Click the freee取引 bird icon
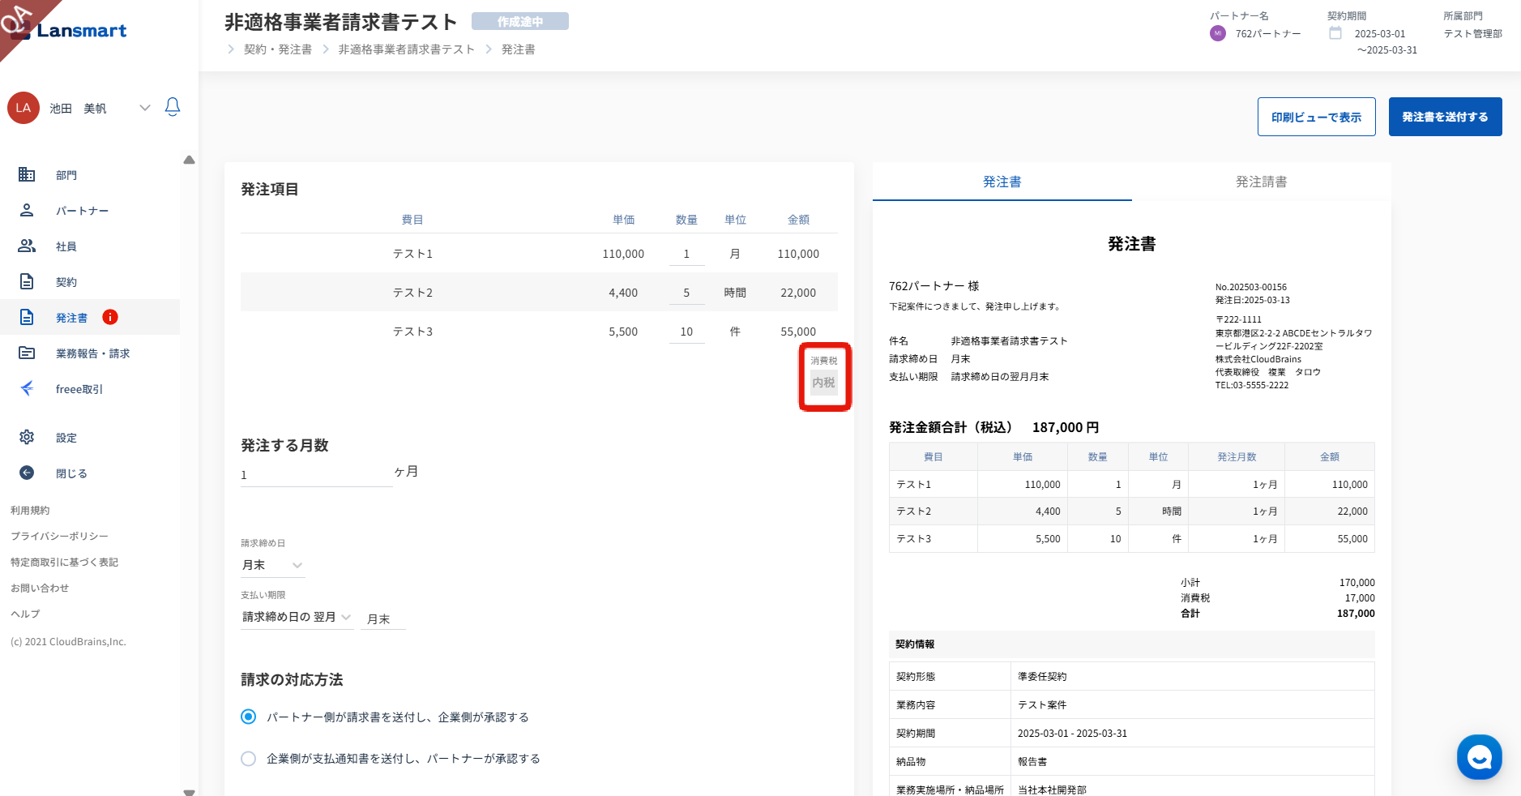1521x796 pixels. tap(27, 388)
